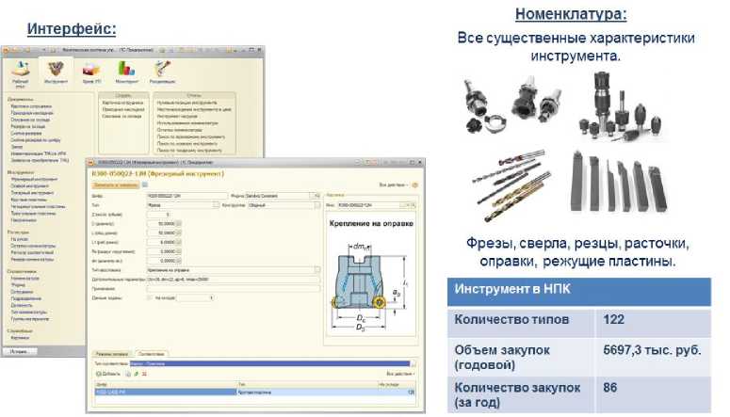Open the Подразделения link in left navigation
The height and width of the screenshot is (417, 730).
pos(26,298)
